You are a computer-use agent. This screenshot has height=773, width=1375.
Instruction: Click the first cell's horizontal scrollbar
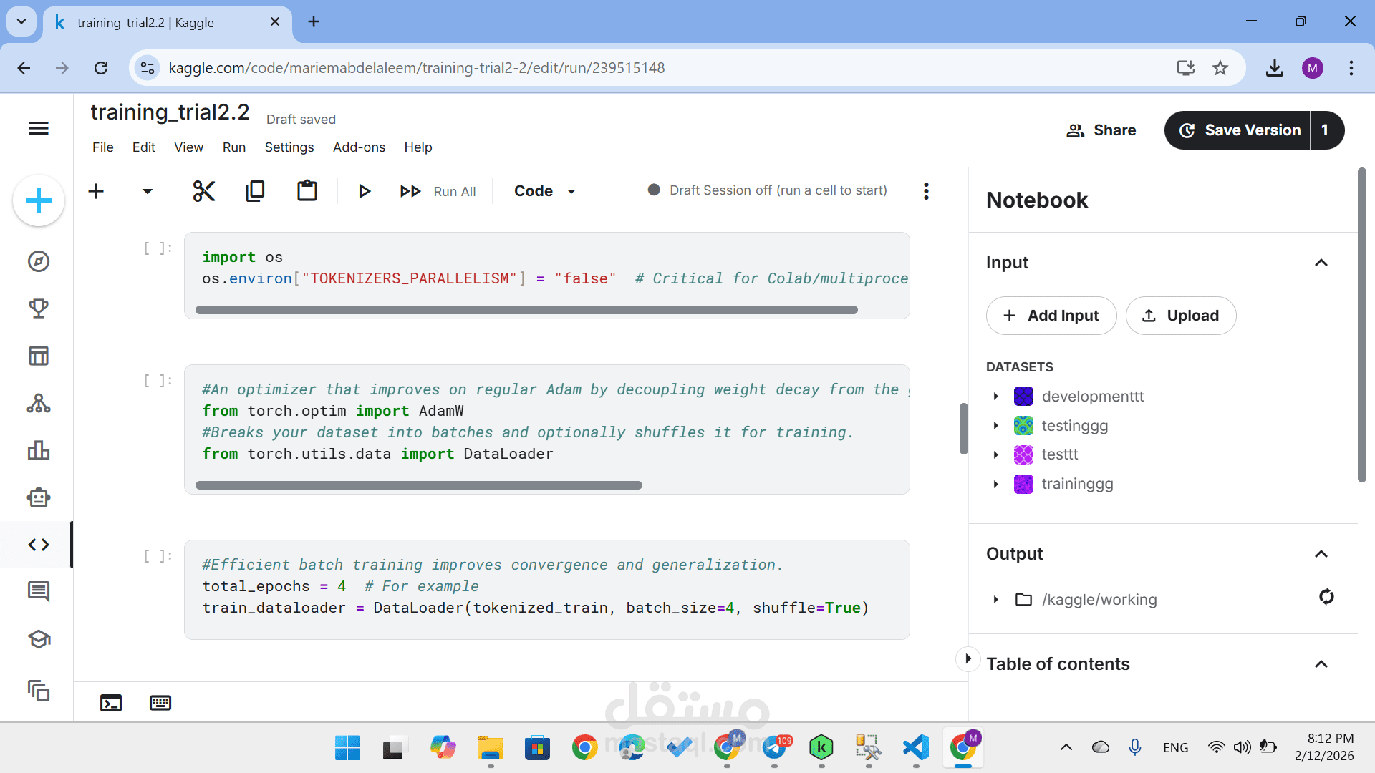[x=526, y=310]
